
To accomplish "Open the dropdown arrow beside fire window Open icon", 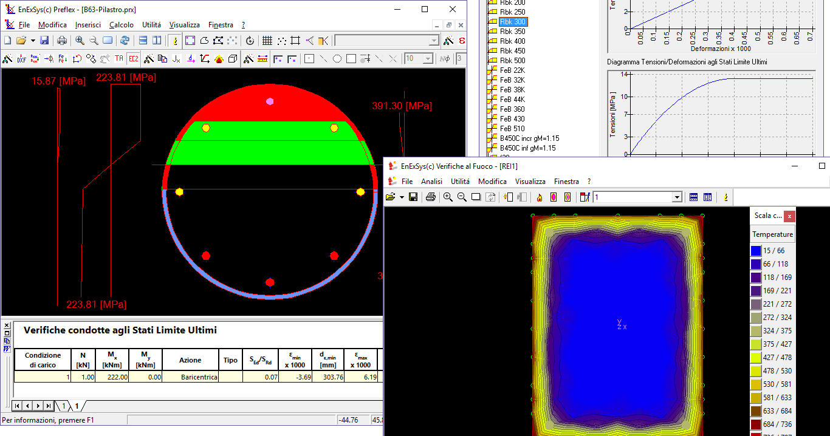I will click(402, 197).
